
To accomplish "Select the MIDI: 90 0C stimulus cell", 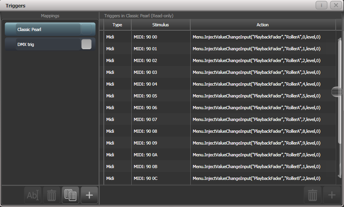I will (x=161, y=178).
